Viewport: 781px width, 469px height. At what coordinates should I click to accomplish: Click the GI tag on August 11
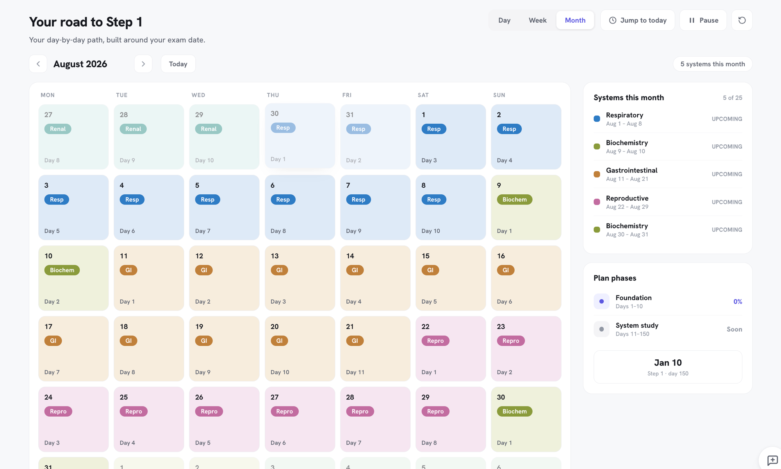[x=128, y=270]
